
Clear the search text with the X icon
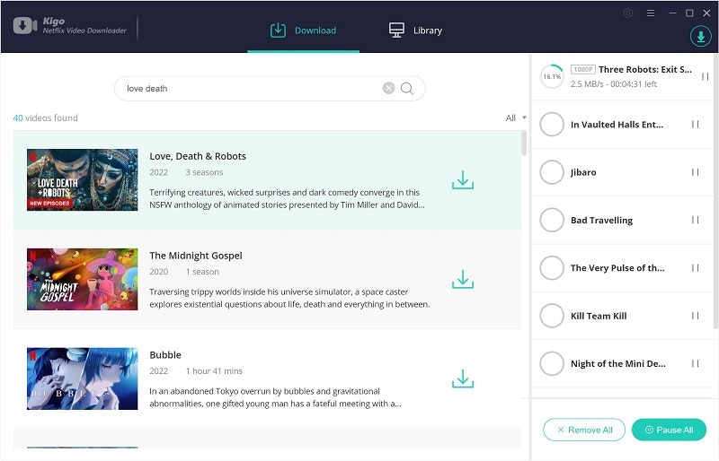coord(388,88)
